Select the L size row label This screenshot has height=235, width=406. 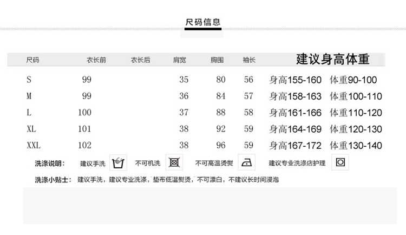click(29, 113)
